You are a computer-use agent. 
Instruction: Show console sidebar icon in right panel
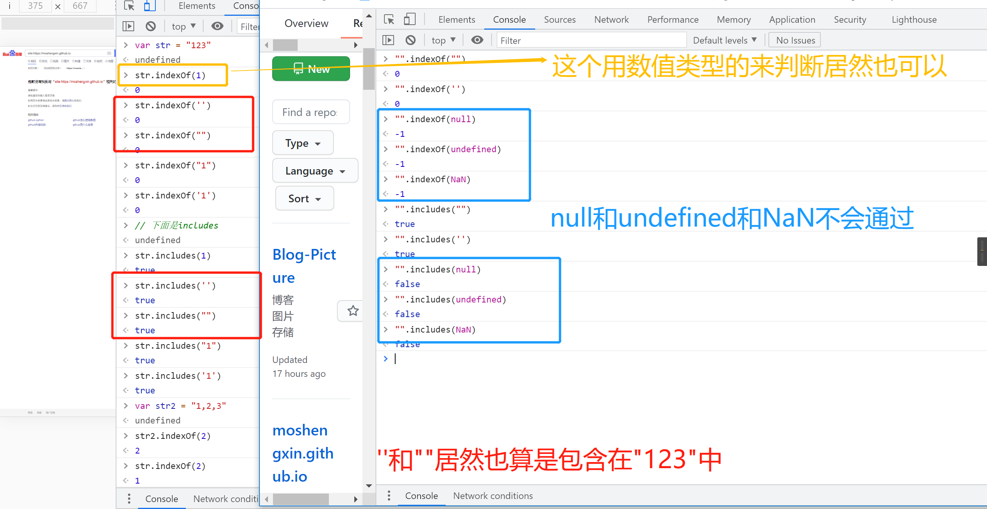[x=388, y=40]
